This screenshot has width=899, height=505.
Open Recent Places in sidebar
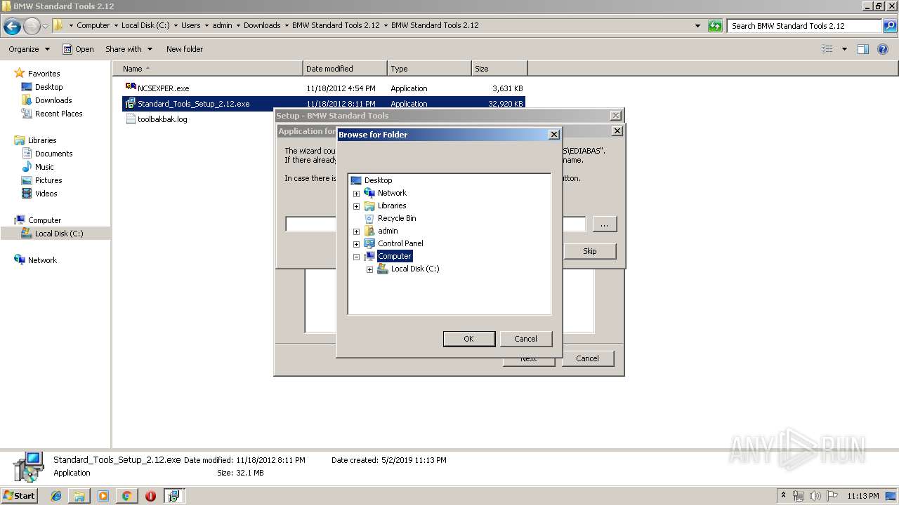(58, 114)
